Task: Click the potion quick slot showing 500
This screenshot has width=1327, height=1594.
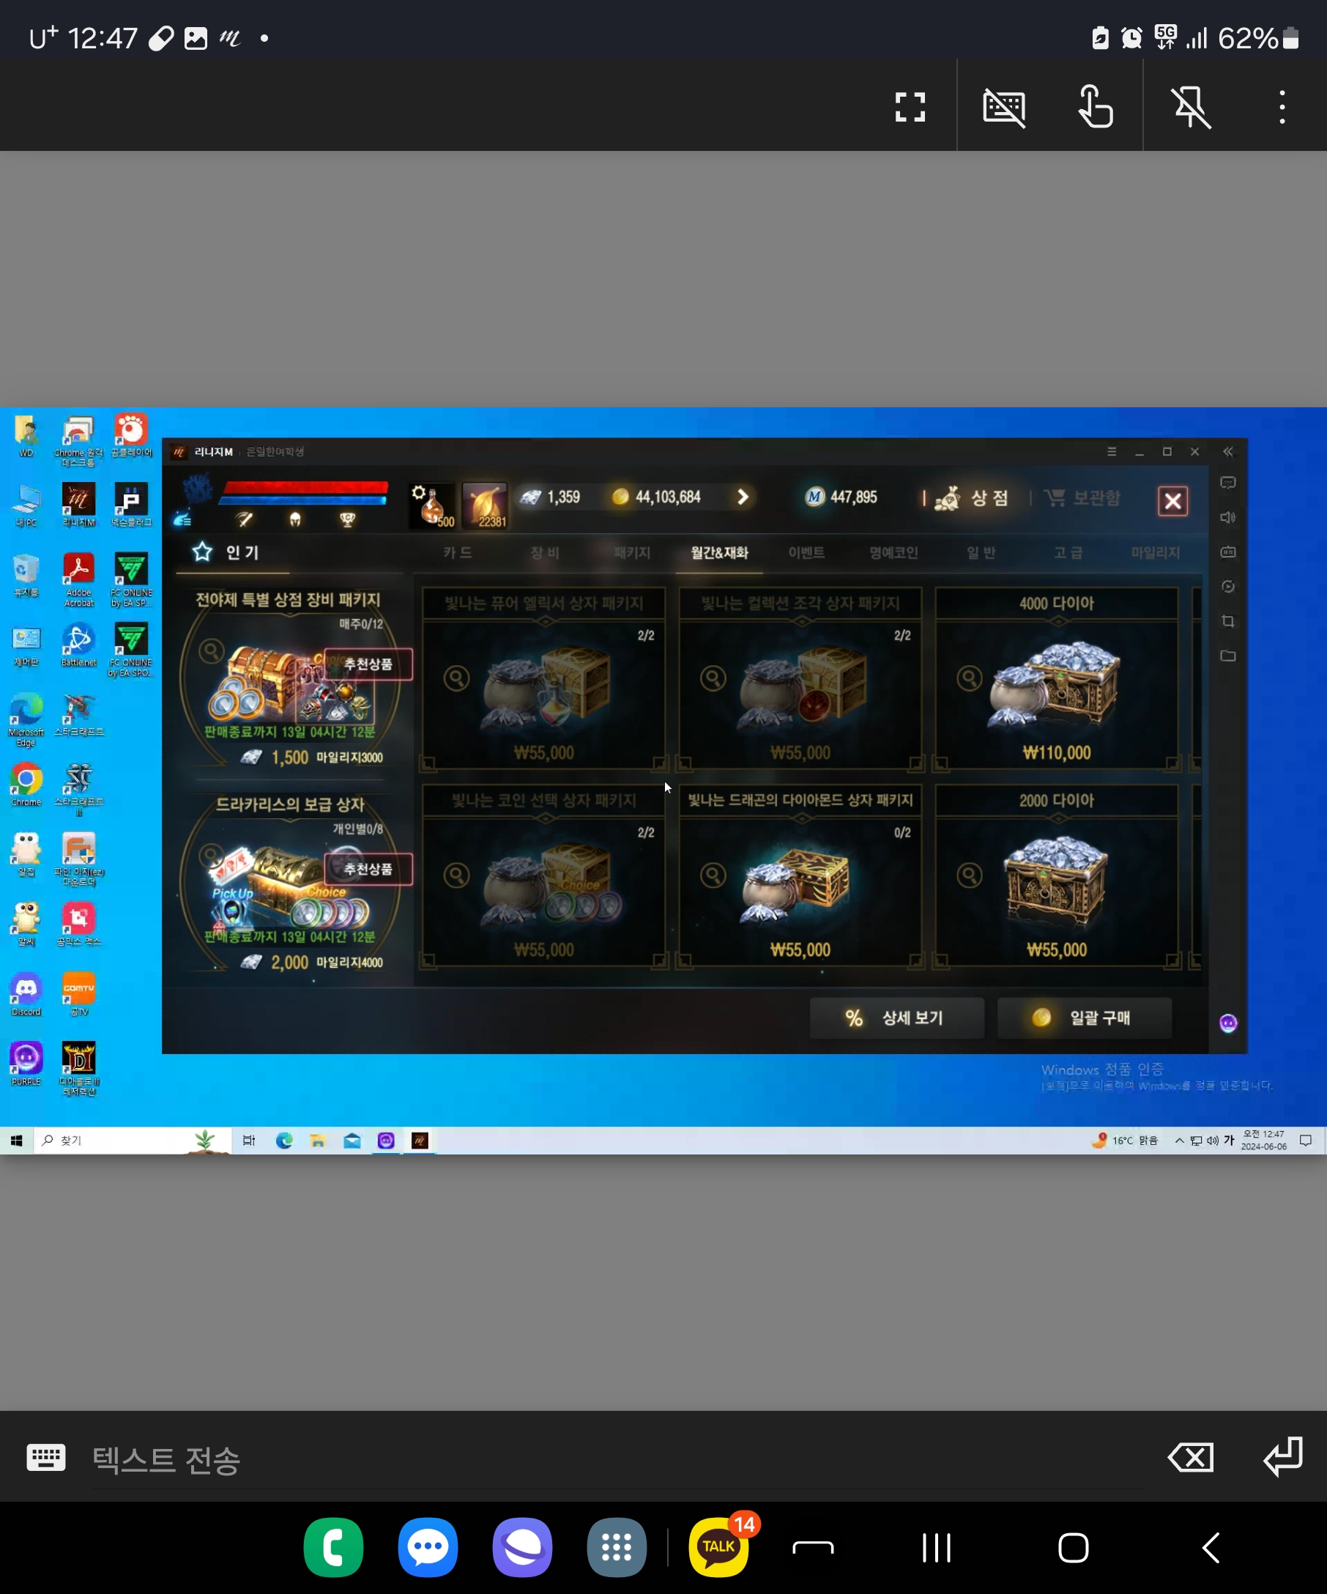Action: 431,505
